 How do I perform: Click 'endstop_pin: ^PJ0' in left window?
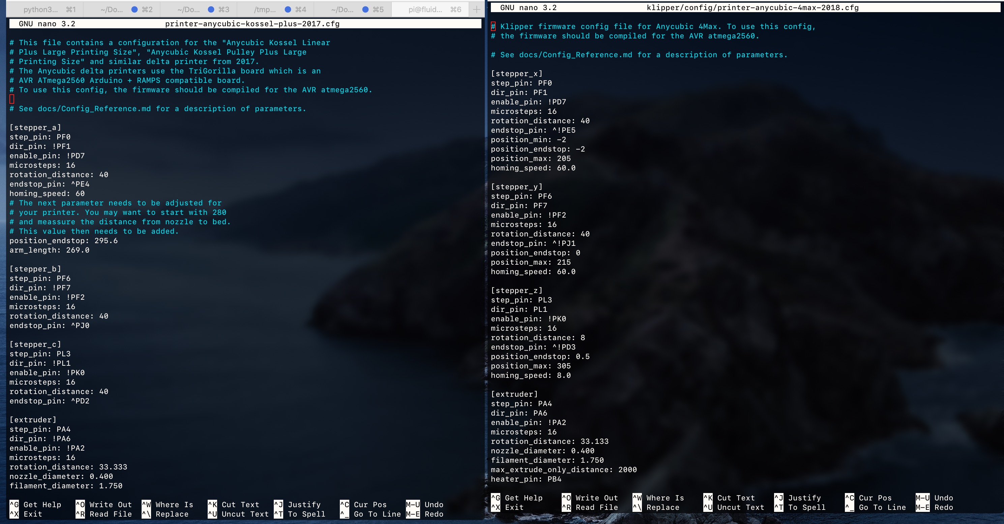pos(50,325)
